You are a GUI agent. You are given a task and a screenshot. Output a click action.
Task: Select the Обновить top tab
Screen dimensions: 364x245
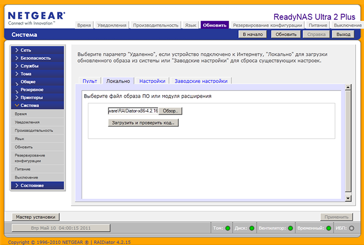[215, 25]
